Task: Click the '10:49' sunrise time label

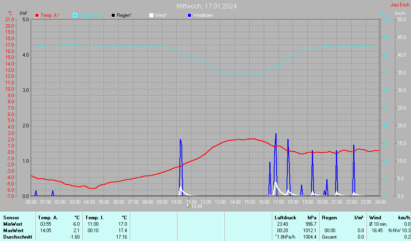Action: pos(197,206)
